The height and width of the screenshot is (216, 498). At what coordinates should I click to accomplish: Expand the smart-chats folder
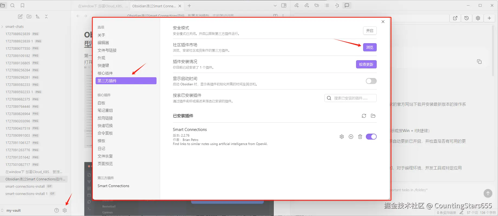tap(15, 26)
